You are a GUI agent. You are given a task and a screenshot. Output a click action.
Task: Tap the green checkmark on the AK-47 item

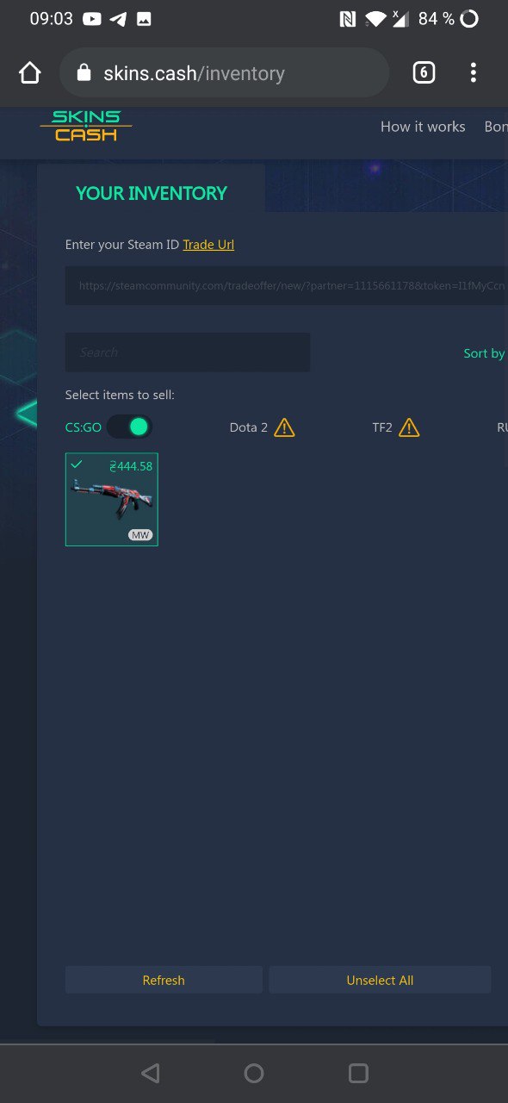(77, 464)
